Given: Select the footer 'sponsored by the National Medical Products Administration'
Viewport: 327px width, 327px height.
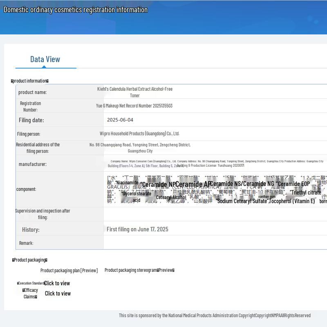Looking at the screenshot, I should (x=188, y=315).
